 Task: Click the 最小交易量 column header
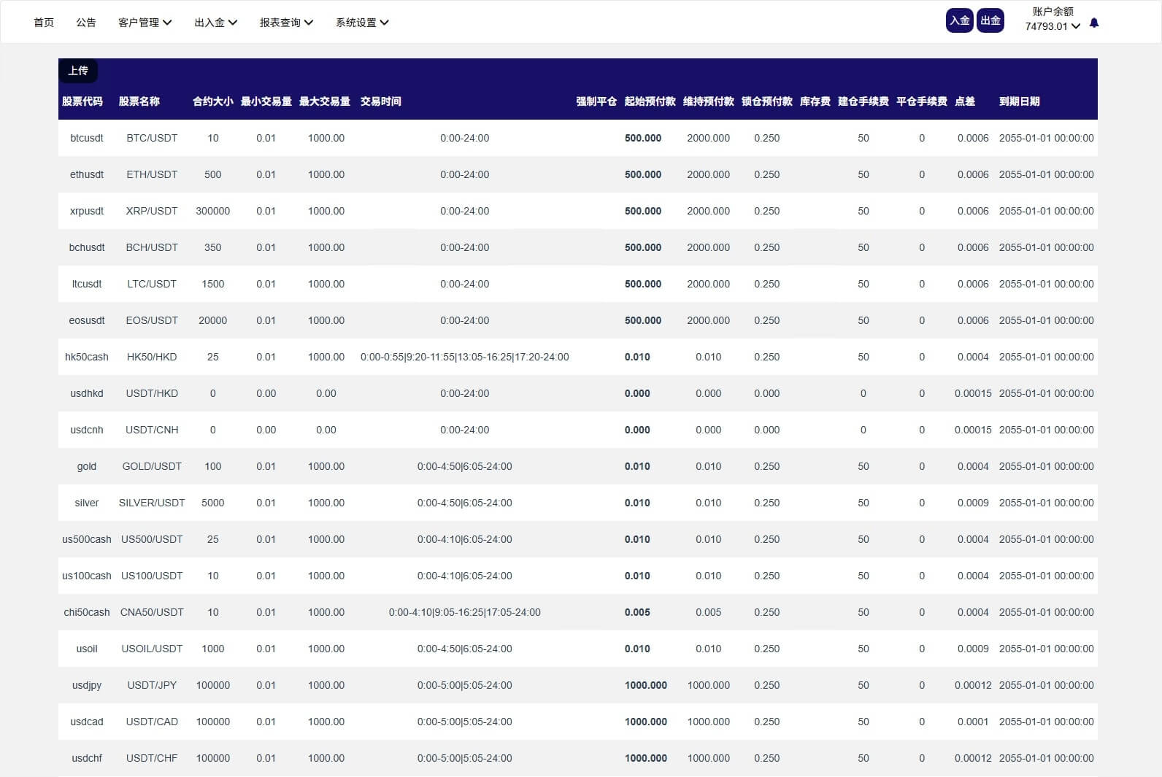coord(266,101)
